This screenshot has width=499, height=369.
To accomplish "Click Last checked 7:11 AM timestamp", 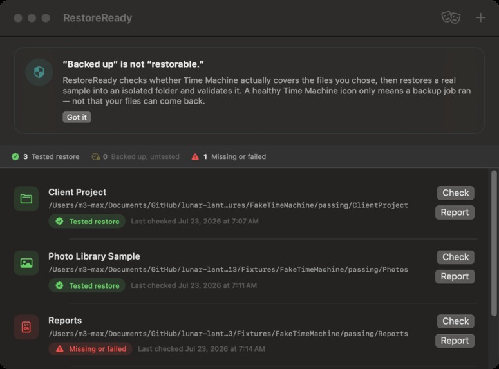I will pos(194,285).
